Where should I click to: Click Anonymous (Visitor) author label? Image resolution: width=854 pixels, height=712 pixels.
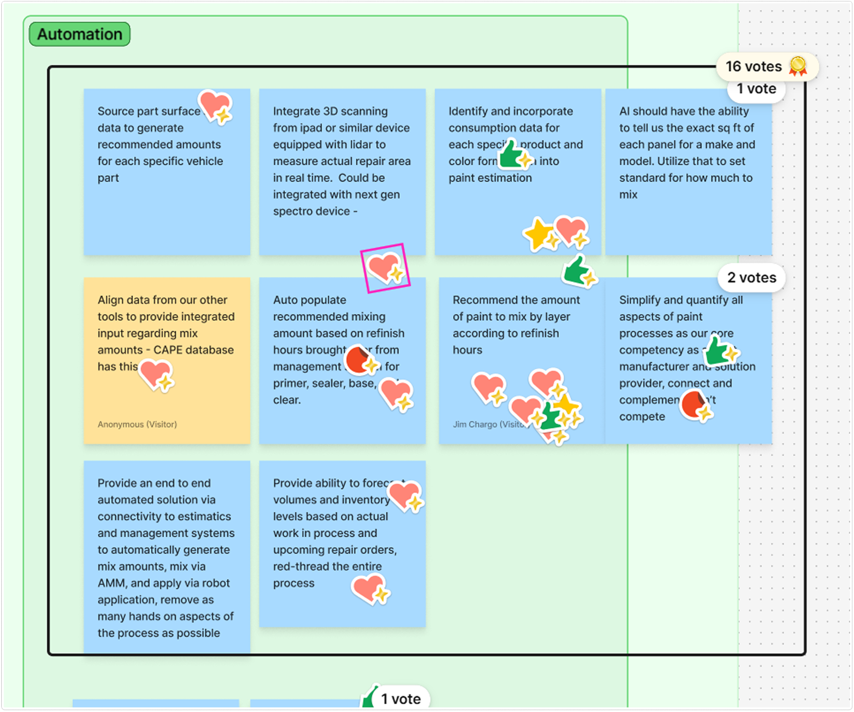tap(137, 425)
